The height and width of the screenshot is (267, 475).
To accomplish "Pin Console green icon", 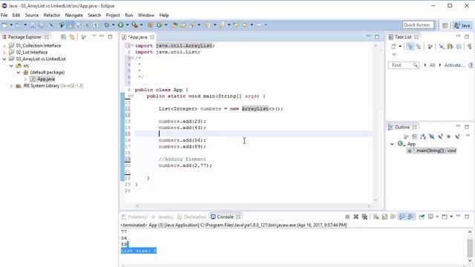I will (422, 217).
